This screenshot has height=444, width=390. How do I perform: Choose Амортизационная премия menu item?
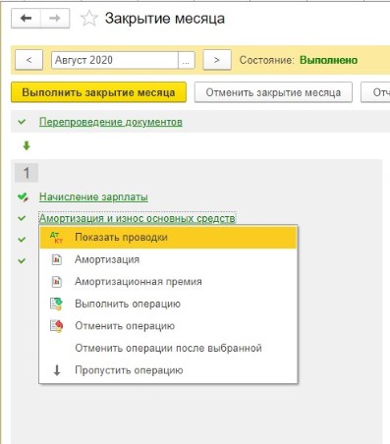[x=168, y=282]
